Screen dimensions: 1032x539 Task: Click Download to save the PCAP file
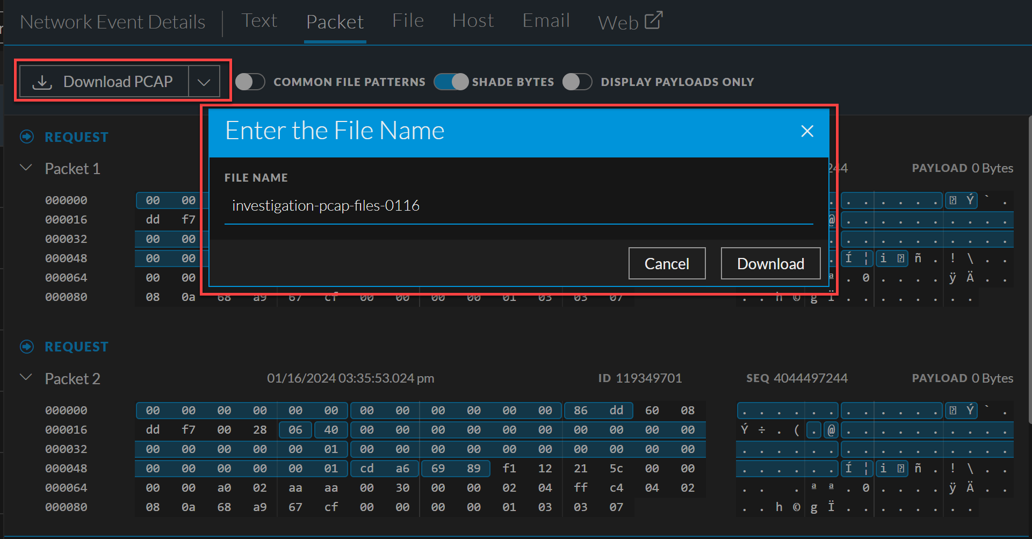pos(770,263)
